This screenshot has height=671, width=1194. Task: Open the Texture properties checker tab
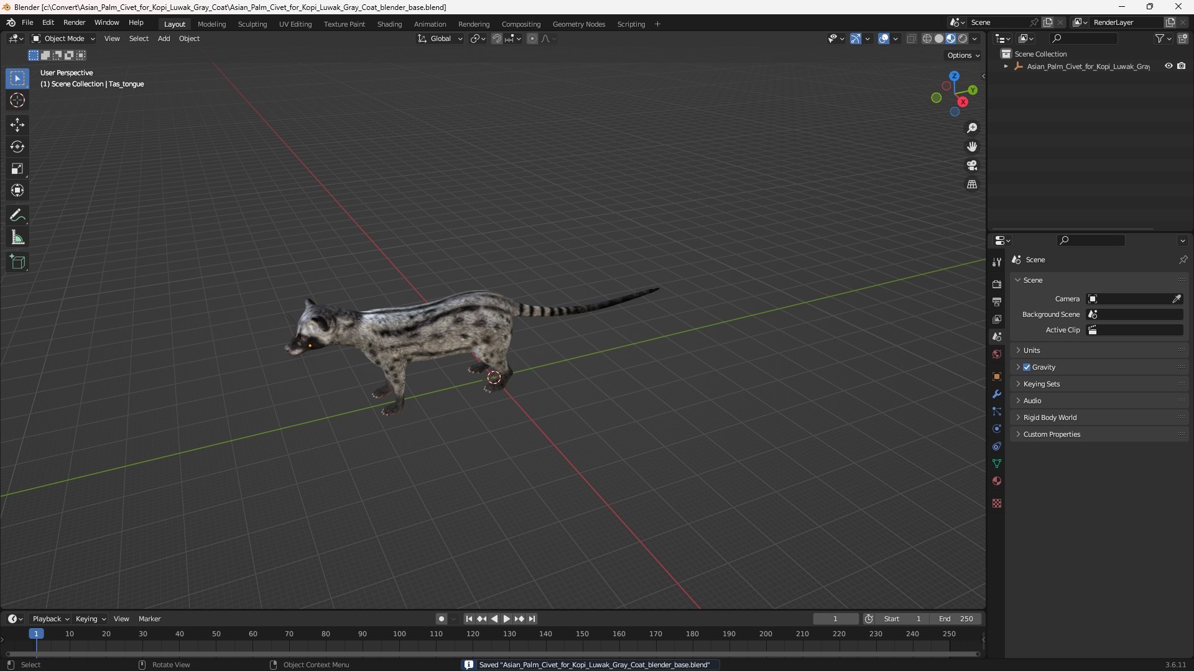[997, 503]
